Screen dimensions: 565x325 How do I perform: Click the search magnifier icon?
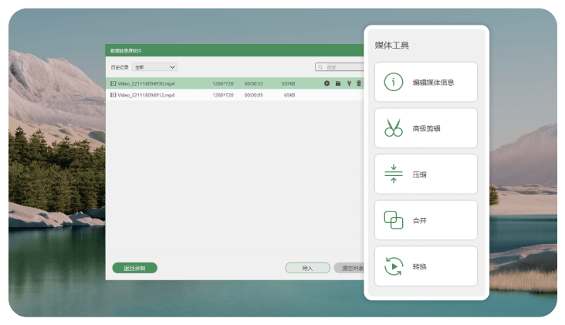pyautogui.click(x=320, y=67)
